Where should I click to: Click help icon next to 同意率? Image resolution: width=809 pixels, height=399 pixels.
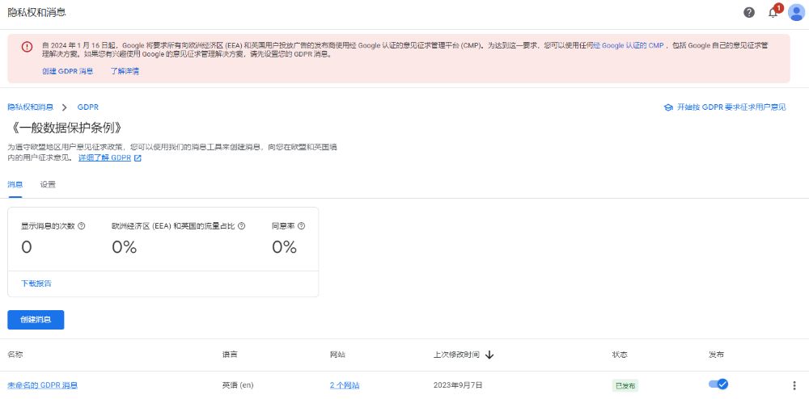pyautogui.click(x=301, y=225)
